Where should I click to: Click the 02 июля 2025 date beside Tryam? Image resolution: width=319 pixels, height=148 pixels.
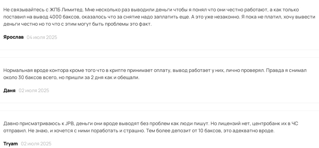(x=36, y=143)
